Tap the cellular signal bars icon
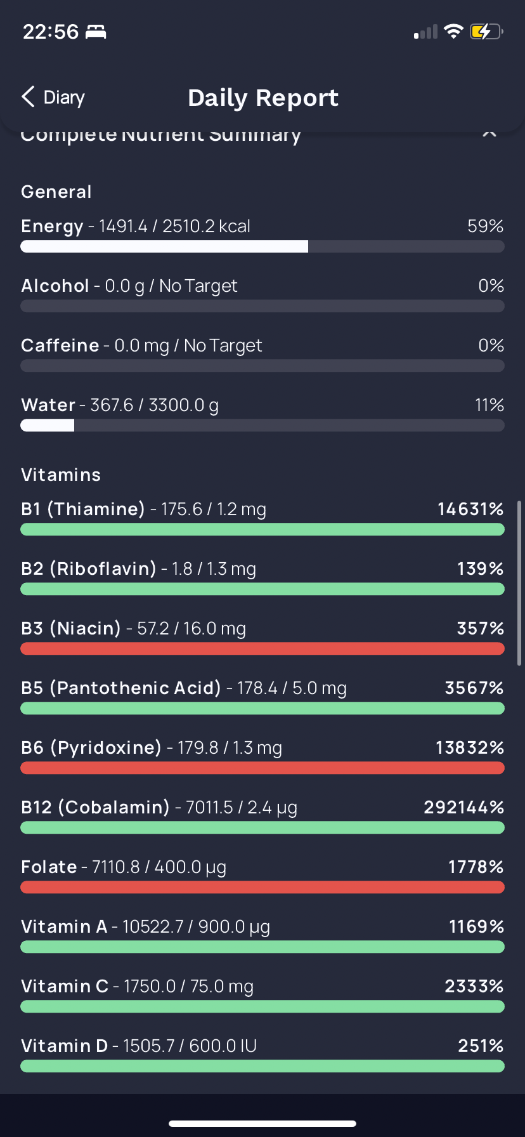Screen dimensions: 525x1137 [x=425, y=32]
